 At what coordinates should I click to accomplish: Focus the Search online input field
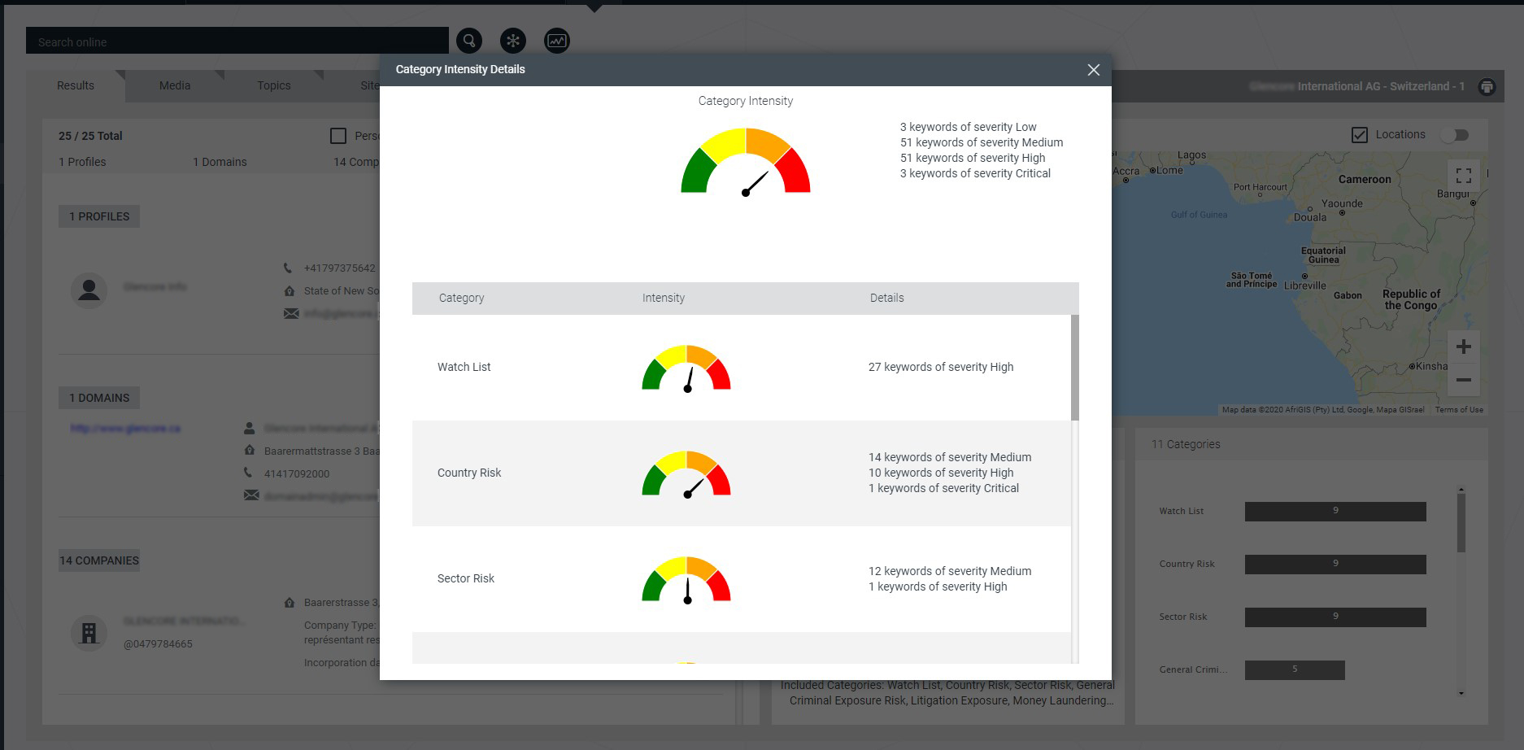pyautogui.click(x=237, y=41)
